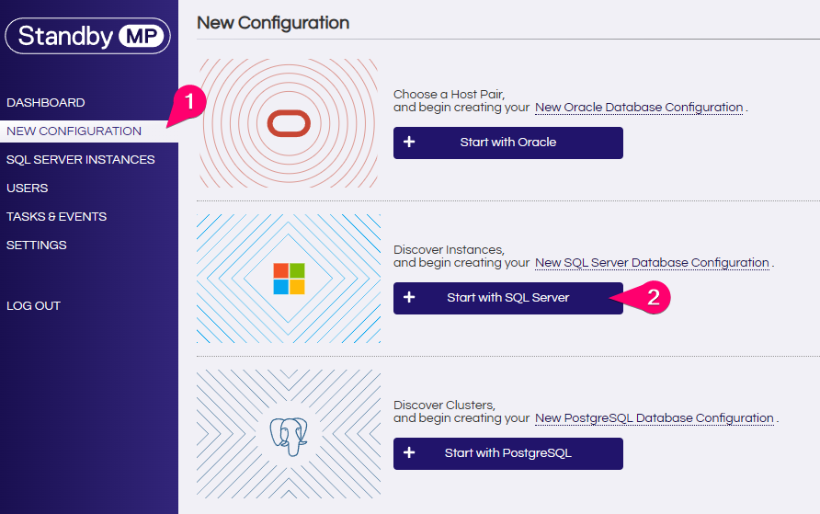
Task: Click plus icon on SQL Server button
Action: 409,297
